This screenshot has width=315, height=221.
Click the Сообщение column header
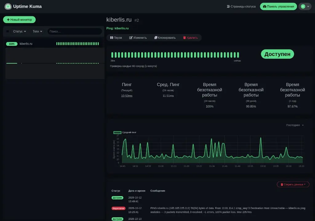tap(158, 191)
